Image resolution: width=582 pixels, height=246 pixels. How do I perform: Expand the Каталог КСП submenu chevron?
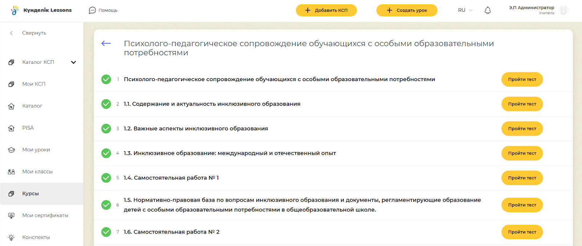click(73, 62)
